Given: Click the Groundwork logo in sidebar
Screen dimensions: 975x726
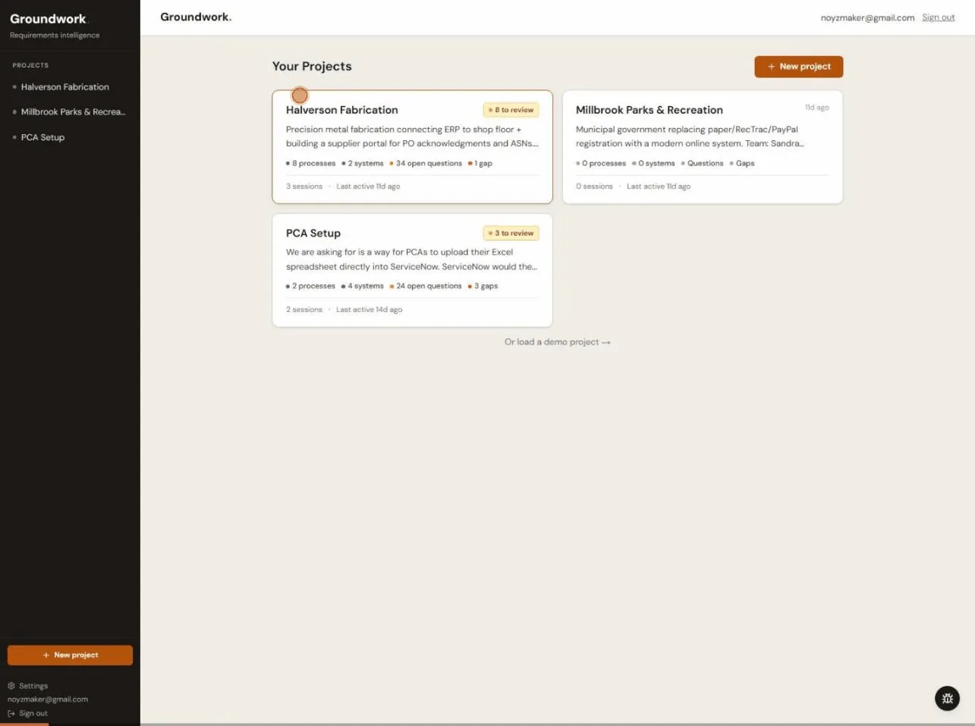Looking at the screenshot, I should [x=49, y=19].
